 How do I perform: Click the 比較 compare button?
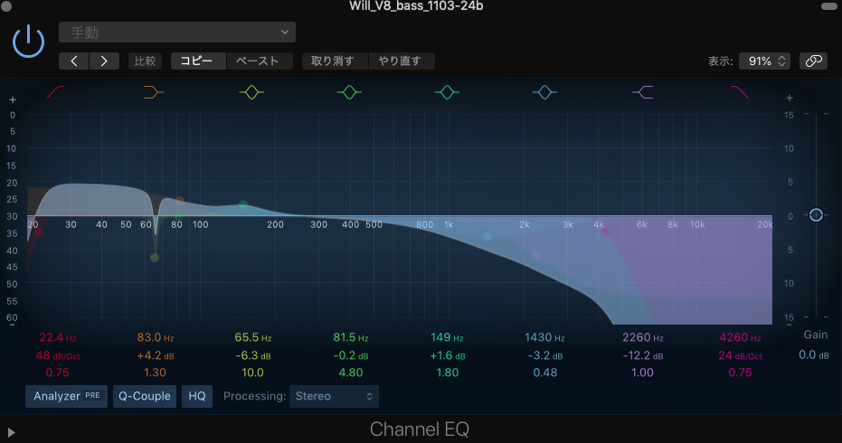click(x=145, y=61)
